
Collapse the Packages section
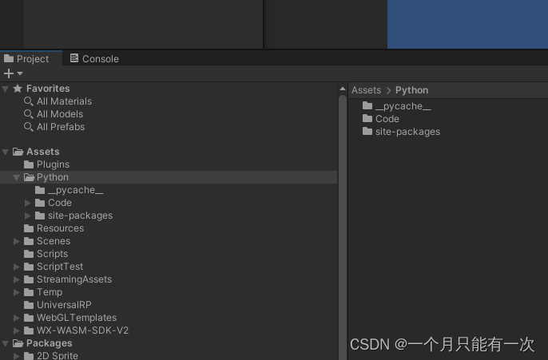[6, 344]
